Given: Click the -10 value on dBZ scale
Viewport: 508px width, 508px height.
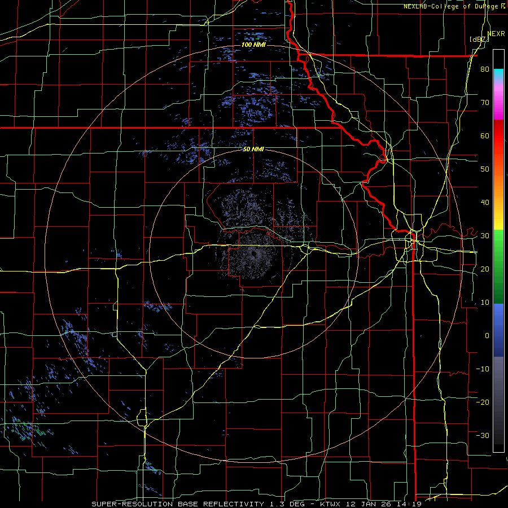Looking at the screenshot, I should (483, 369).
